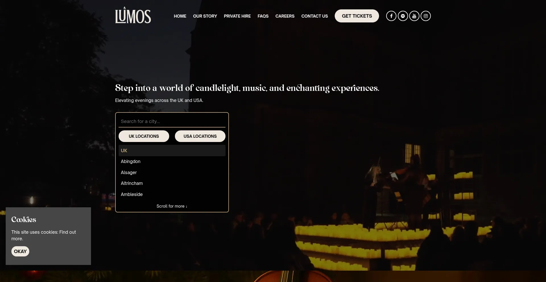Filter by UK Locations
The height and width of the screenshot is (282, 546).
[144, 136]
